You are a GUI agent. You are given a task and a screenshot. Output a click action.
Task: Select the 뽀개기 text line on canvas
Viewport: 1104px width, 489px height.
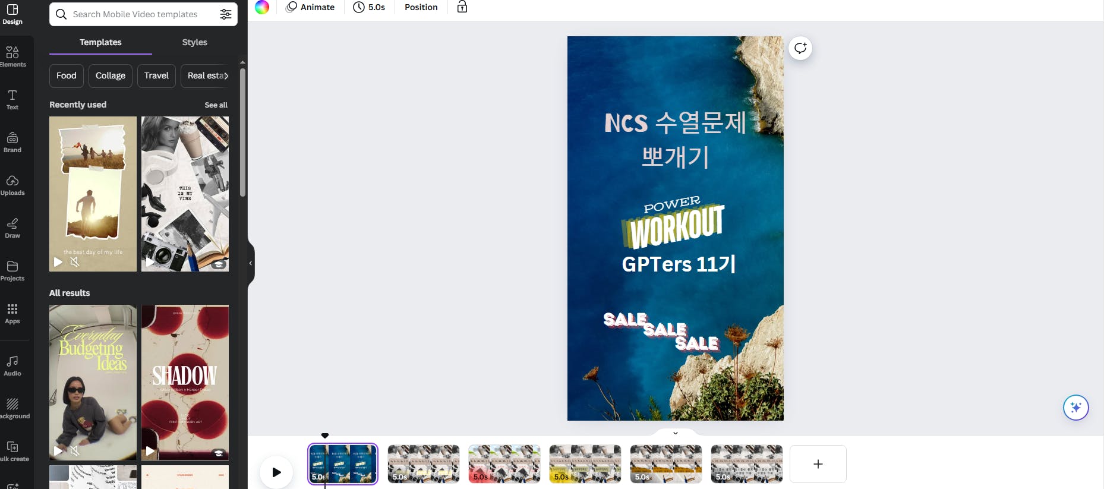(x=676, y=157)
